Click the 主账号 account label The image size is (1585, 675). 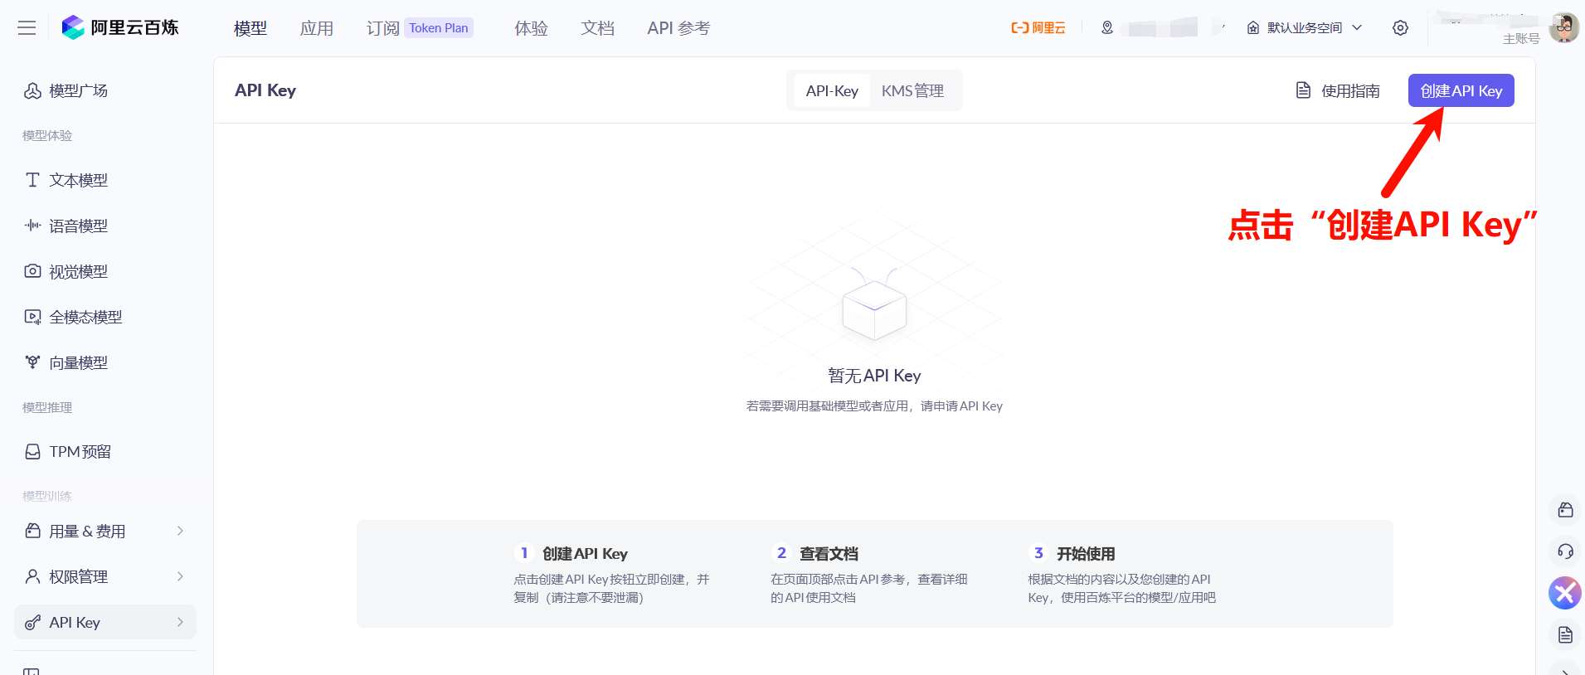click(1521, 39)
